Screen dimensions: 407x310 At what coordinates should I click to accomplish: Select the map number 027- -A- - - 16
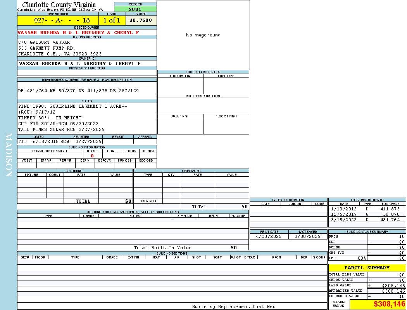pyautogui.click(x=58, y=21)
